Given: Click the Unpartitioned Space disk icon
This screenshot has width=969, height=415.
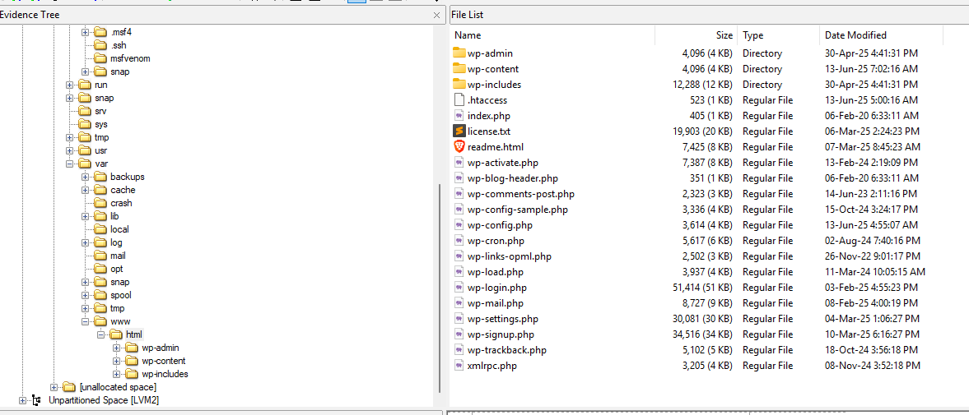Looking at the screenshot, I should [36, 400].
